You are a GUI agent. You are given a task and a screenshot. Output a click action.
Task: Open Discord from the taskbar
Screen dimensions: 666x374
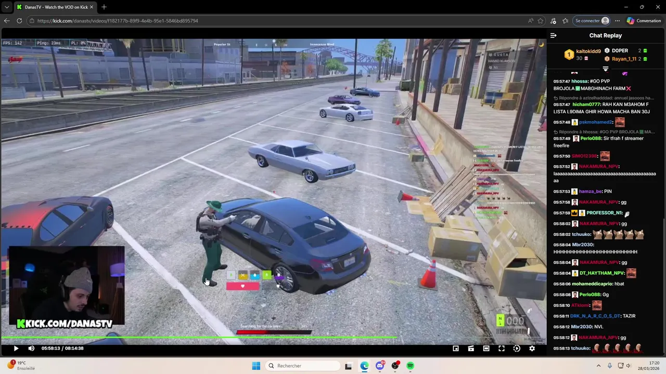380,366
